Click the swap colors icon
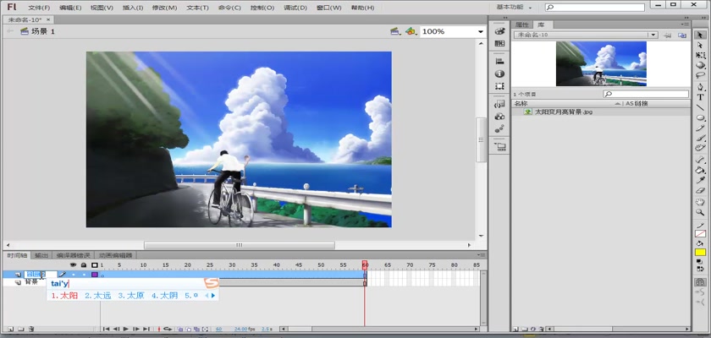This screenshot has width=711, height=338. coord(700,269)
